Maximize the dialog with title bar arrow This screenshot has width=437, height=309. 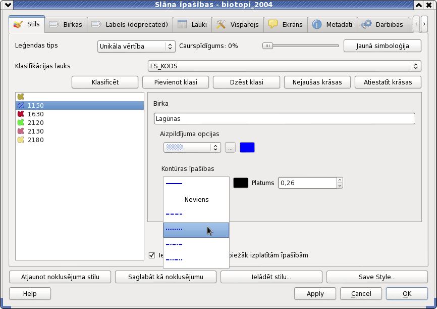click(419, 5)
